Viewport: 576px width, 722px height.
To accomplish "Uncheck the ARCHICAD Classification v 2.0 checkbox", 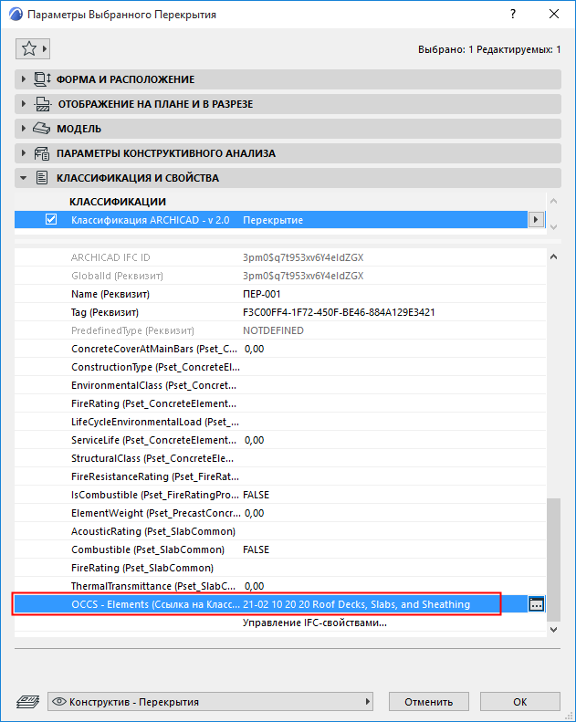I will click(x=51, y=219).
